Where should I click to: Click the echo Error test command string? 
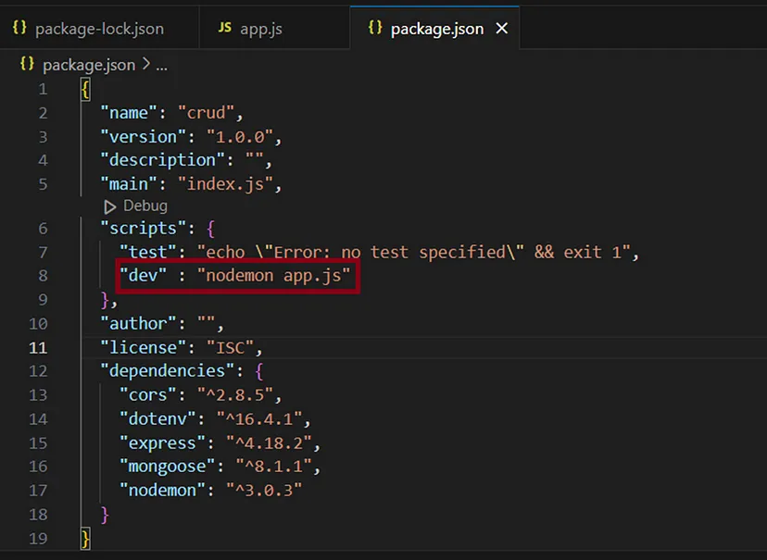coord(413,252)
